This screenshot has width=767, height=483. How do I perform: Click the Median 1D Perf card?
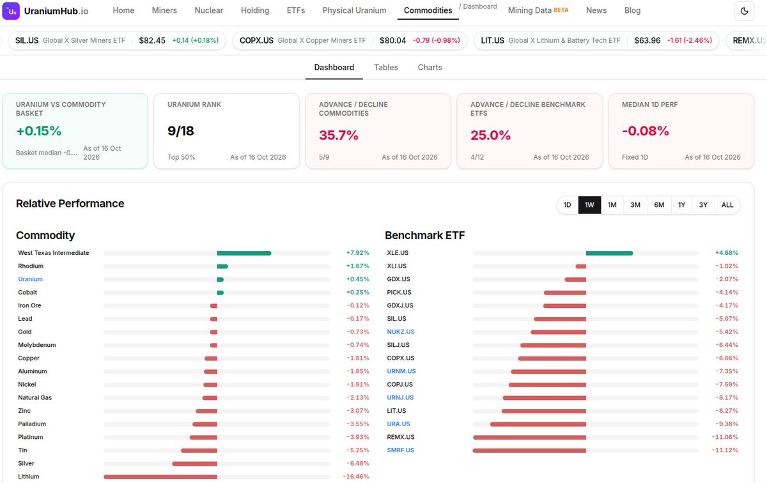click(x=681, y=131)
